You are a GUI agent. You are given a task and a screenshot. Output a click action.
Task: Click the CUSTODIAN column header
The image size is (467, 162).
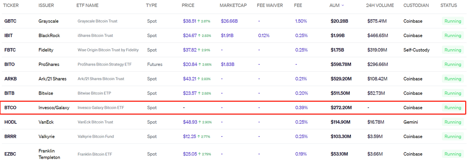[416, 5]
